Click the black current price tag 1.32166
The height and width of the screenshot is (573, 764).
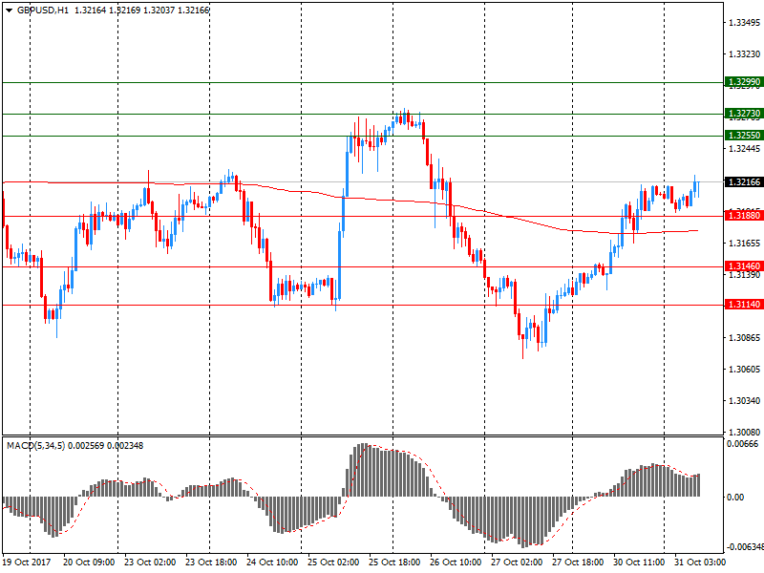pos(744,181)
